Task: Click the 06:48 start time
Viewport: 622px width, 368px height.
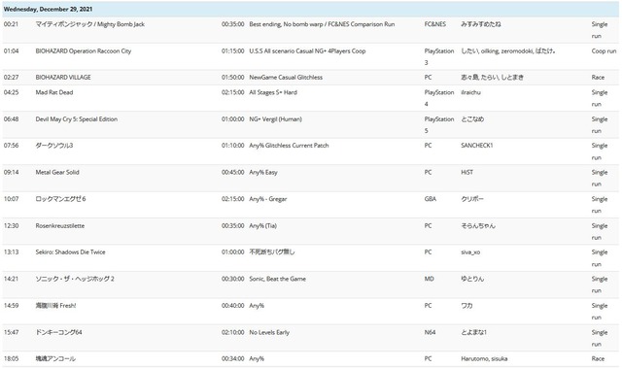Action: pos(11,119)
